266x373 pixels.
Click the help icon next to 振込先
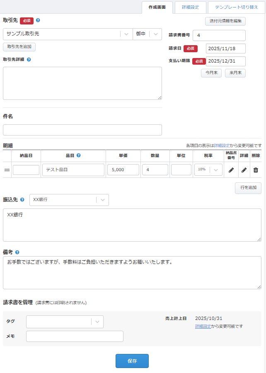coord(22,200)
